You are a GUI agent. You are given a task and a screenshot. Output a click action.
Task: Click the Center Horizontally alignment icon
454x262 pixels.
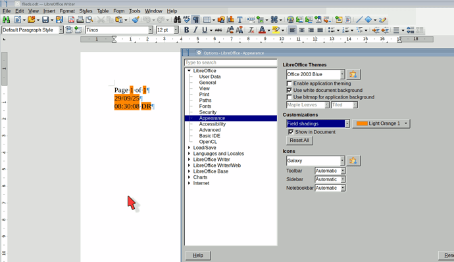pyautogui.click(x=302, y=30)
